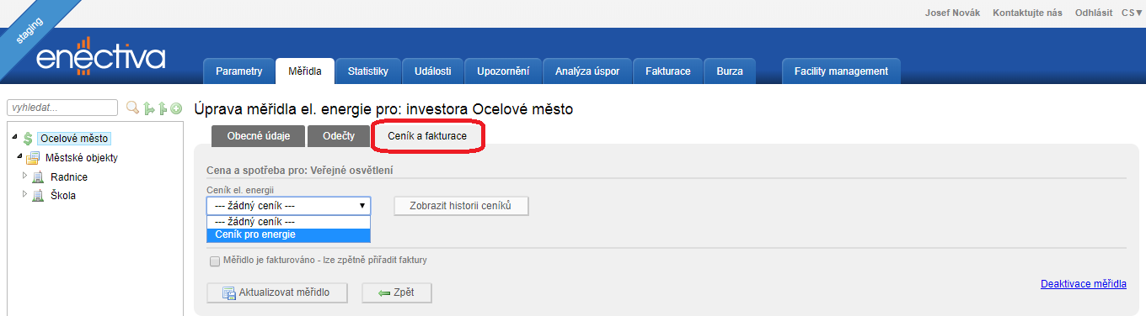
Task: Select Ceník pro energie option
Action: click(288, 234)
